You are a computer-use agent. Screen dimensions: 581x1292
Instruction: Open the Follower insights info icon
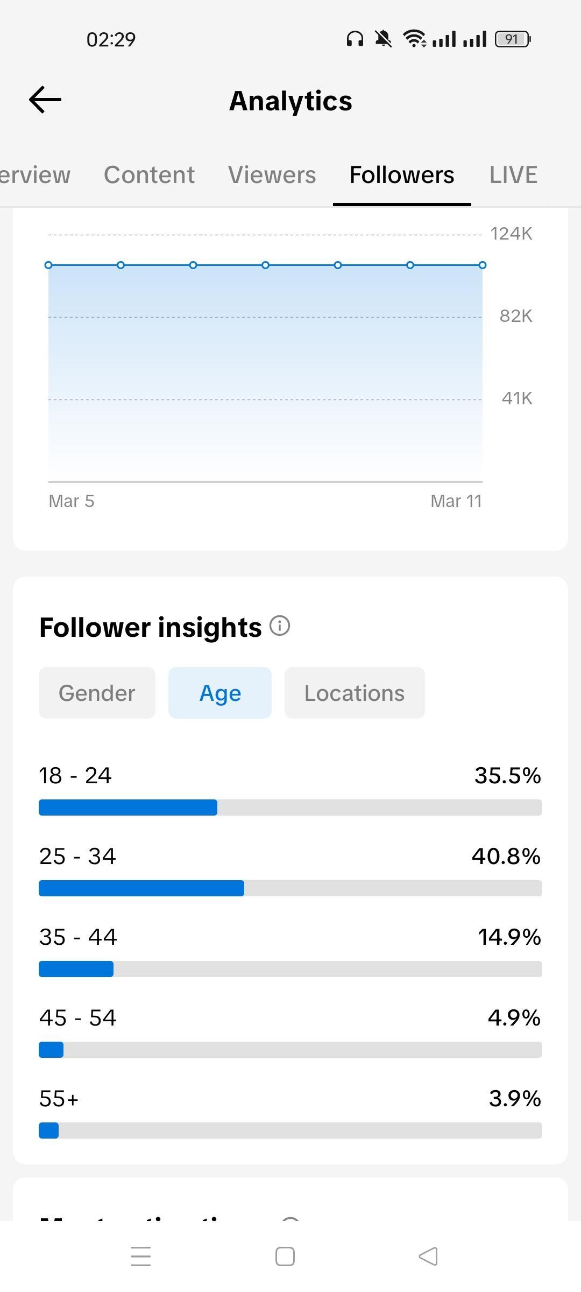pyautogui.click(x=280, y=626)
